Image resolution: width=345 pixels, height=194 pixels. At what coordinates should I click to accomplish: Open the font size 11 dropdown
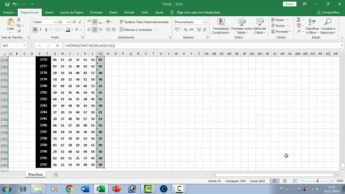(68, 22)
